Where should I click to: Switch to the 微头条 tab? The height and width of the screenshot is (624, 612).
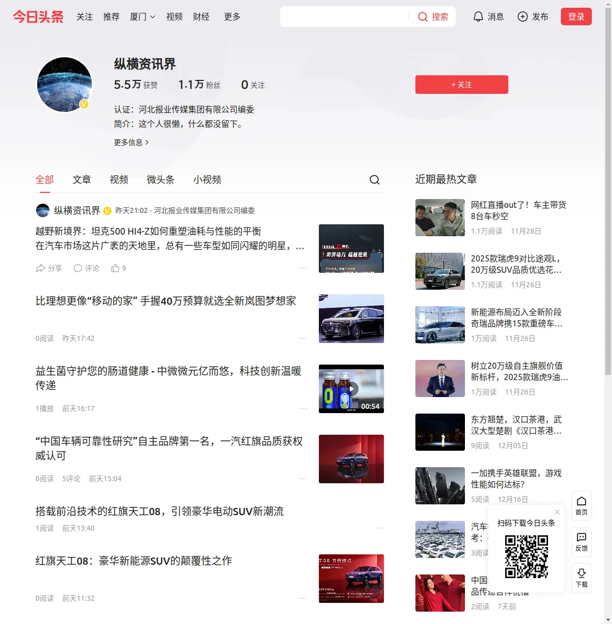(x=161, y=179)
